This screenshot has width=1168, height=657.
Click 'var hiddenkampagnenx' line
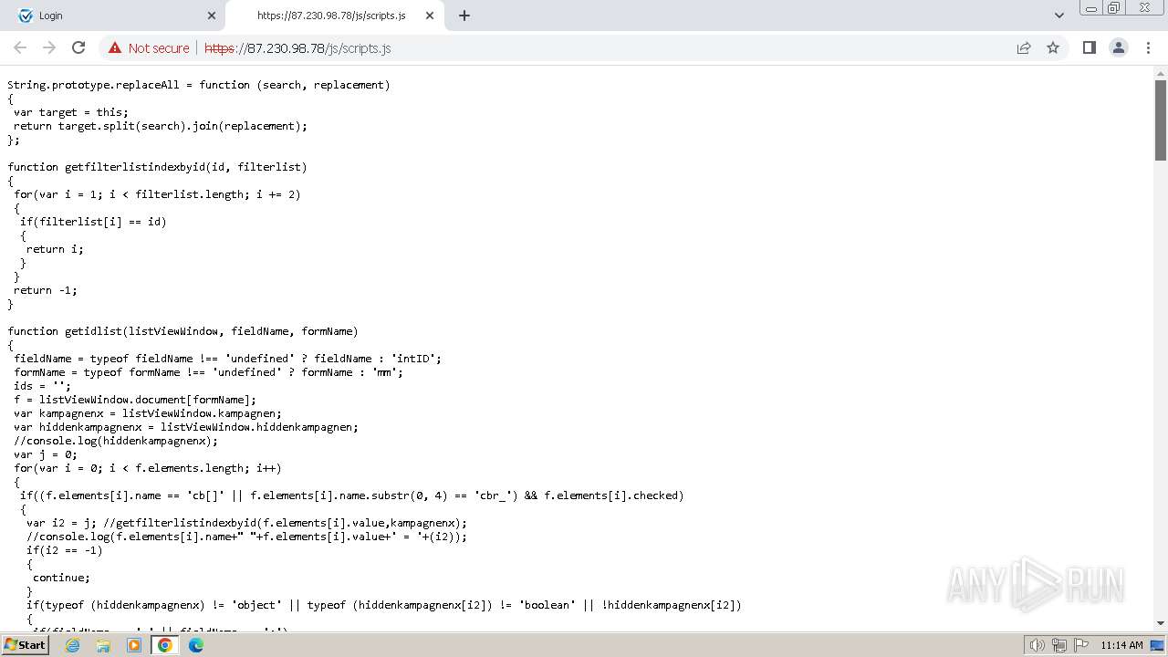[x=186, y=427]
